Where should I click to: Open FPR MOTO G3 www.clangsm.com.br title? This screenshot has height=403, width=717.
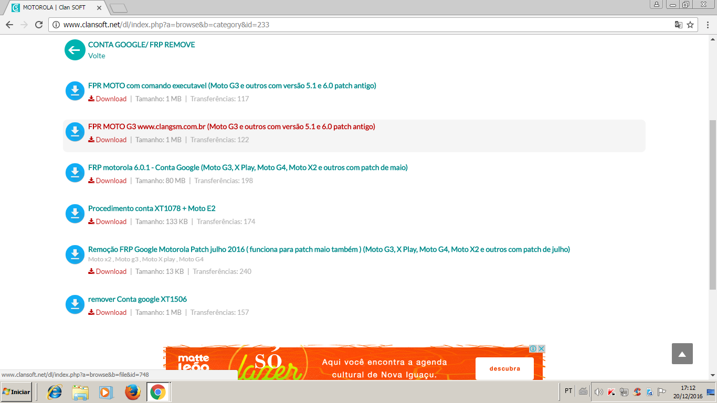pyautogui.click(x=231, y=126)
